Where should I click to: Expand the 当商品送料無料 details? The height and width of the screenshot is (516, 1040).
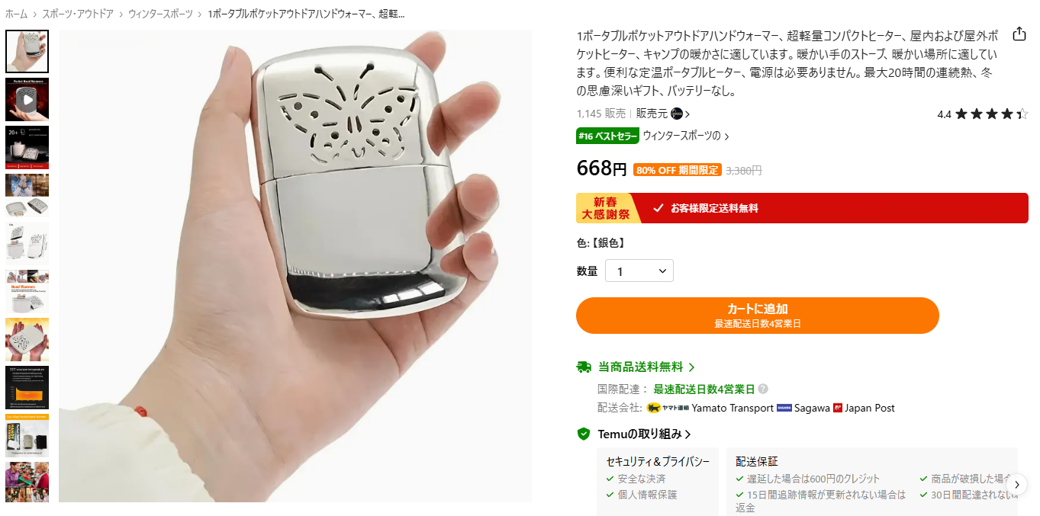pyautogui.click(x=647, y=367)
